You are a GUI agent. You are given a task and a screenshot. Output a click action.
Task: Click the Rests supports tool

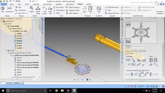(108, 10)
